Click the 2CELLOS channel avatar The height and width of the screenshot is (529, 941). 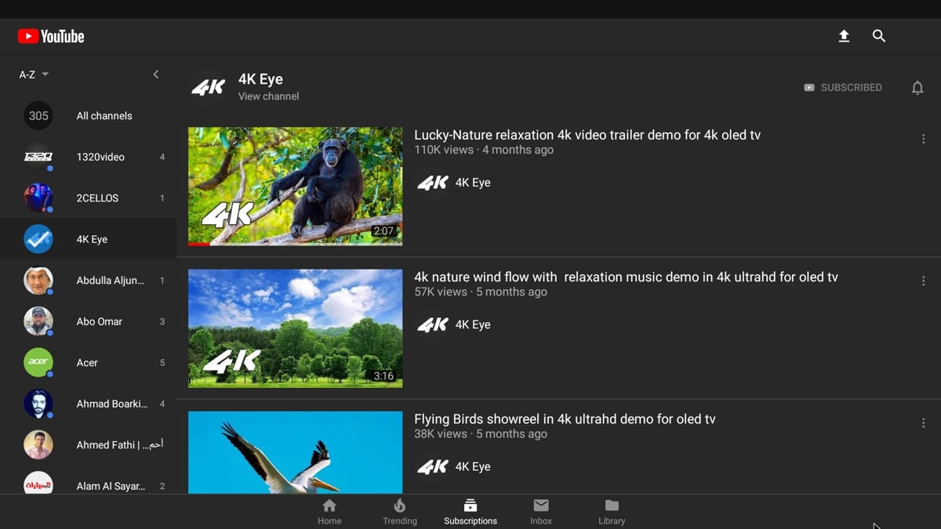click(x=38, y=198)
